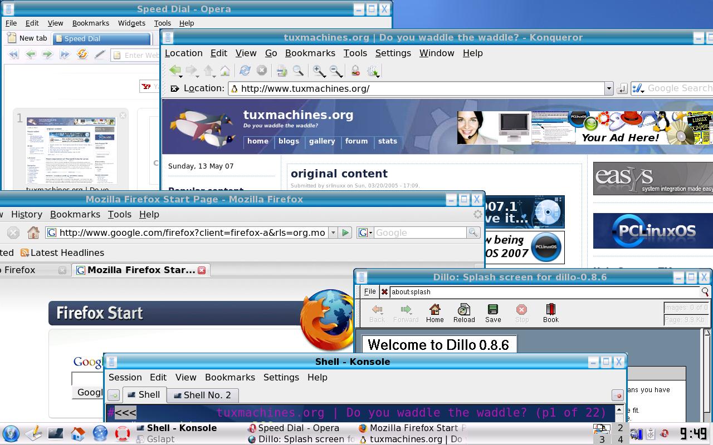Image resolution: width=713 pixels, height=445 pixels.
Task: Click Opera's Back arrow icon
Action: 31,55
